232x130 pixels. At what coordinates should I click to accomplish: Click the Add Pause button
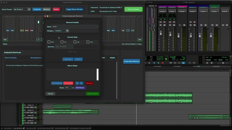80,88
